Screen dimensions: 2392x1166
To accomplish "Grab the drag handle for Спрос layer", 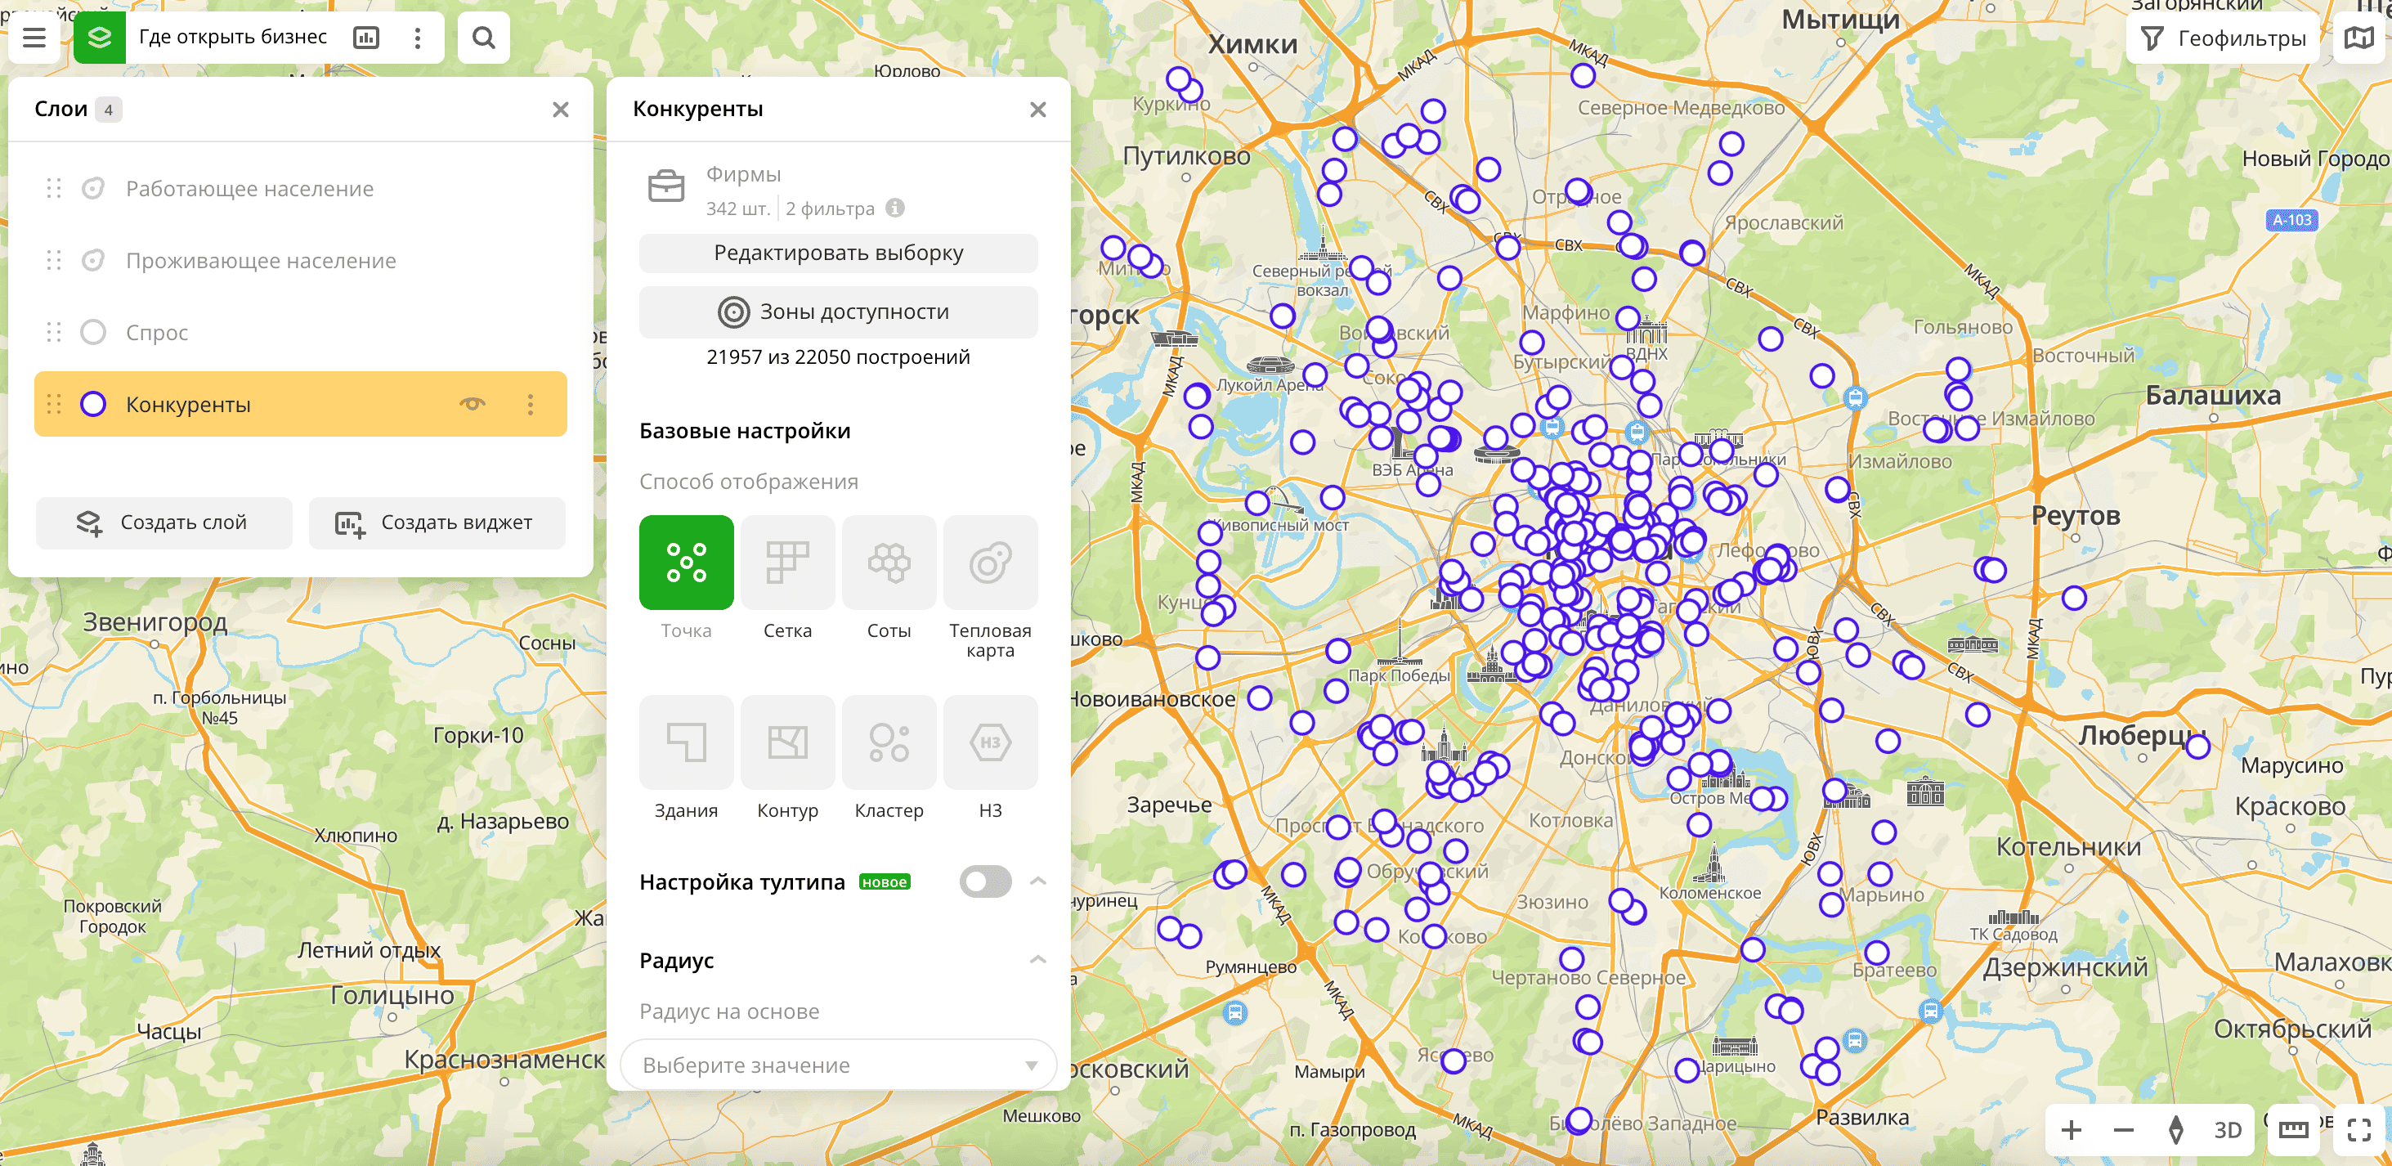I will [x=54, y=332].
